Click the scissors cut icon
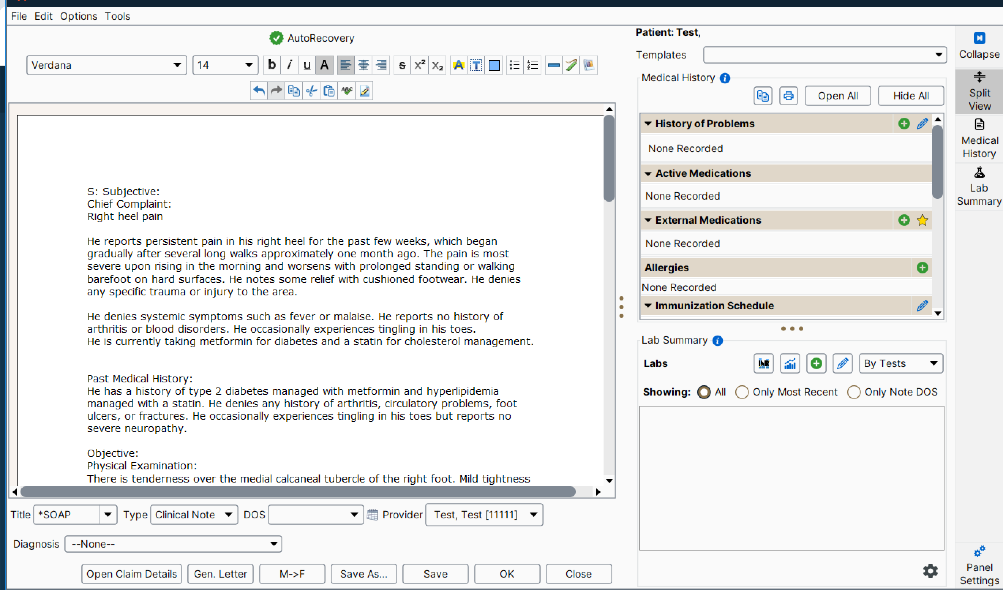 pos(311,91)
